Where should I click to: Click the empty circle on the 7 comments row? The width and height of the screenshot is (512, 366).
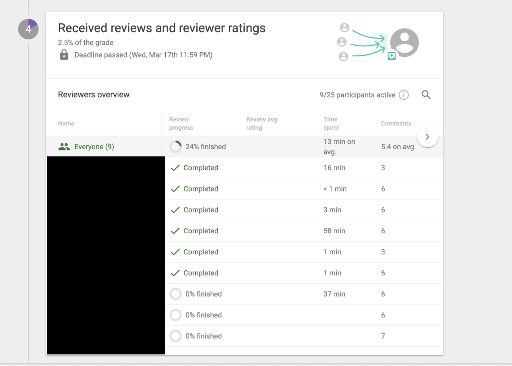(175, 336)
